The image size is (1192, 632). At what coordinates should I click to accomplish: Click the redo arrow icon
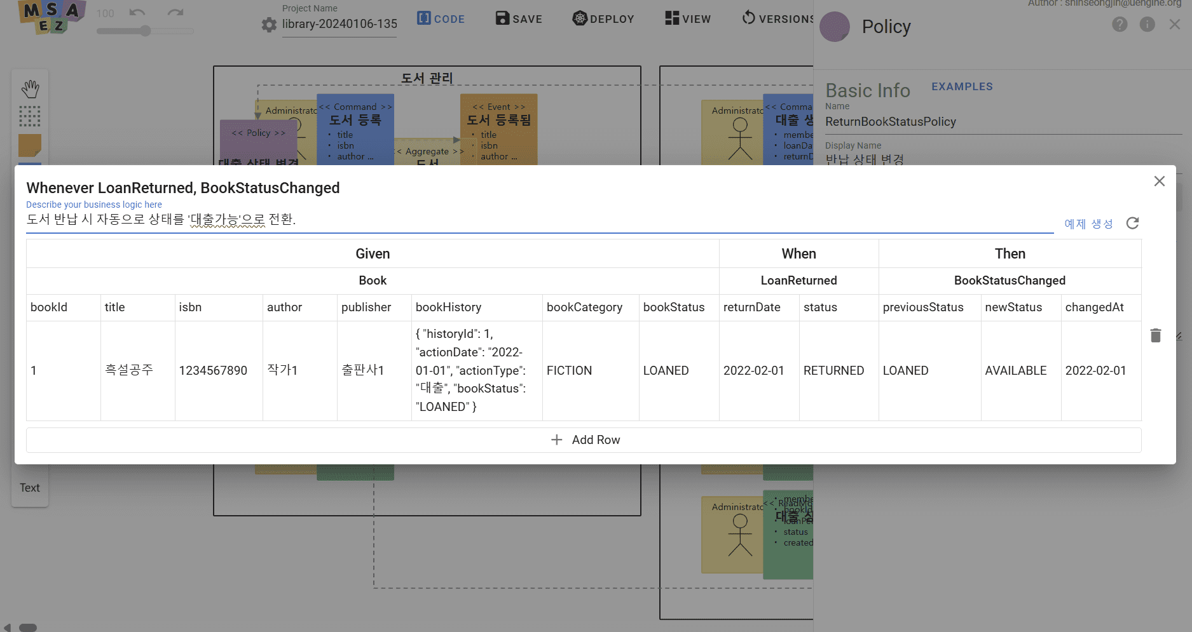click(175, 13)
